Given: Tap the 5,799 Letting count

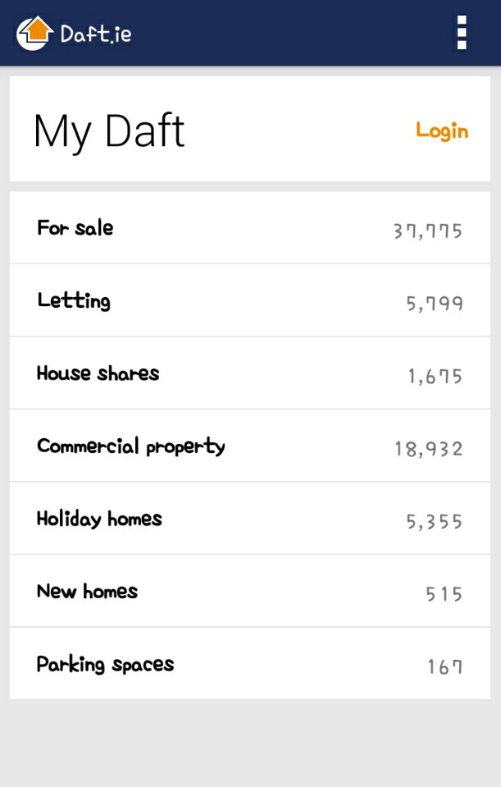Looking at the screenshot, I should [x=435, y=304].
